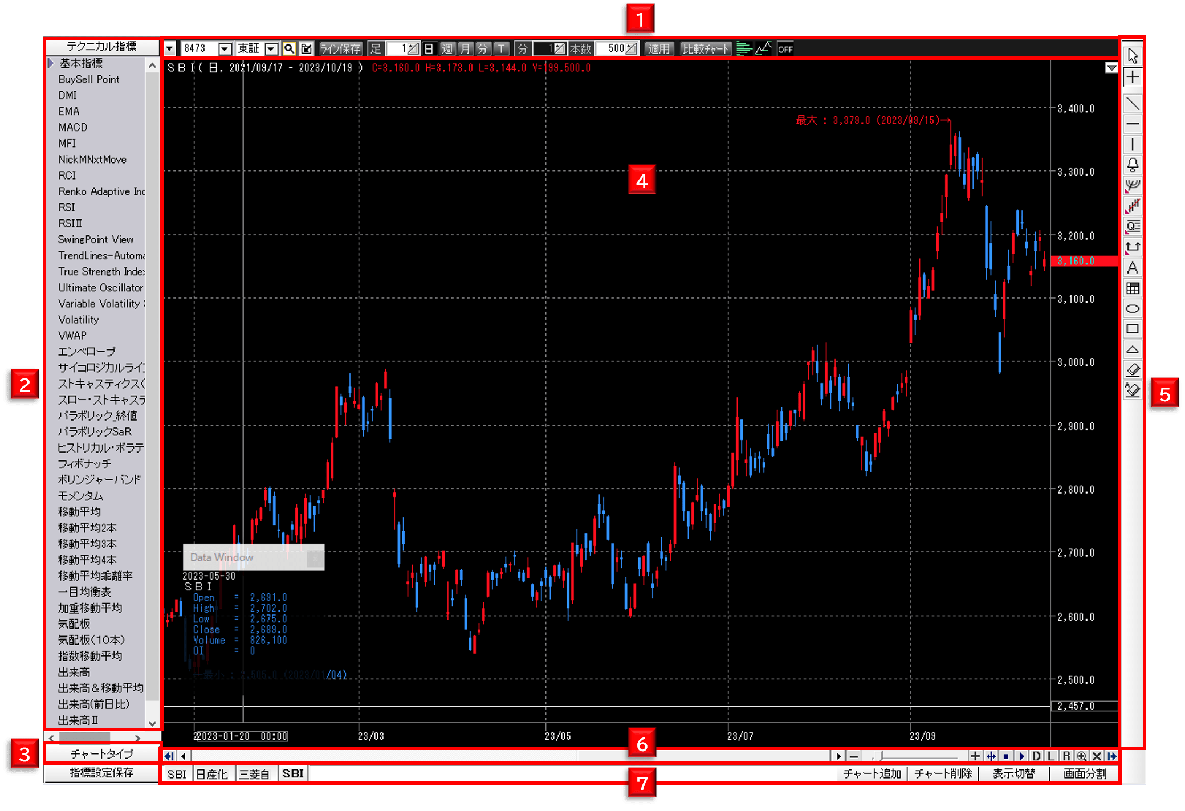Select the crosshair cursor tool
The image size is (1185, 811).
(1132, 77)
